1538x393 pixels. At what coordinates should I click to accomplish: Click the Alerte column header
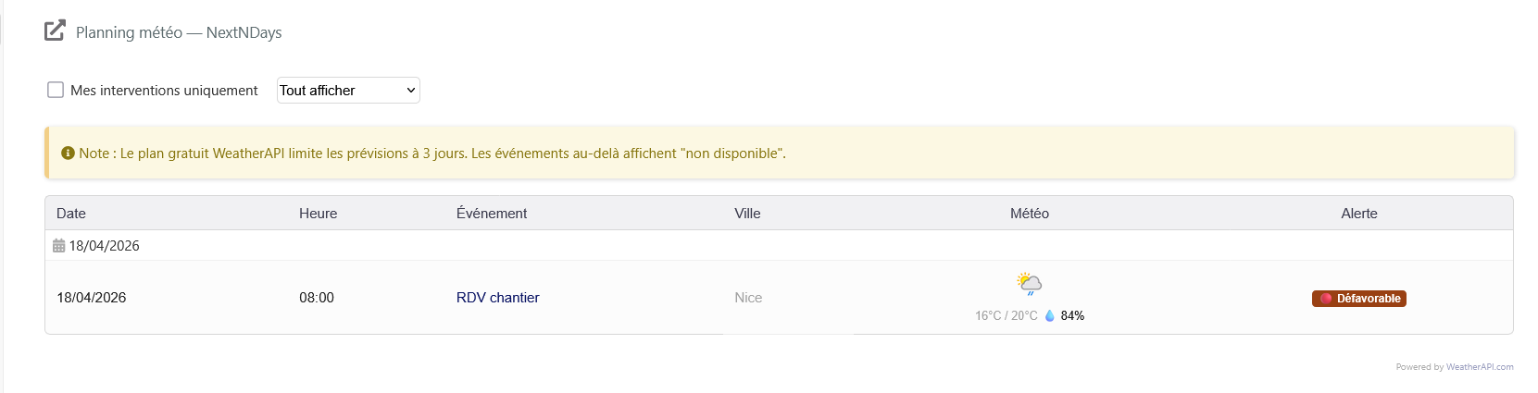click(1359, 214)
